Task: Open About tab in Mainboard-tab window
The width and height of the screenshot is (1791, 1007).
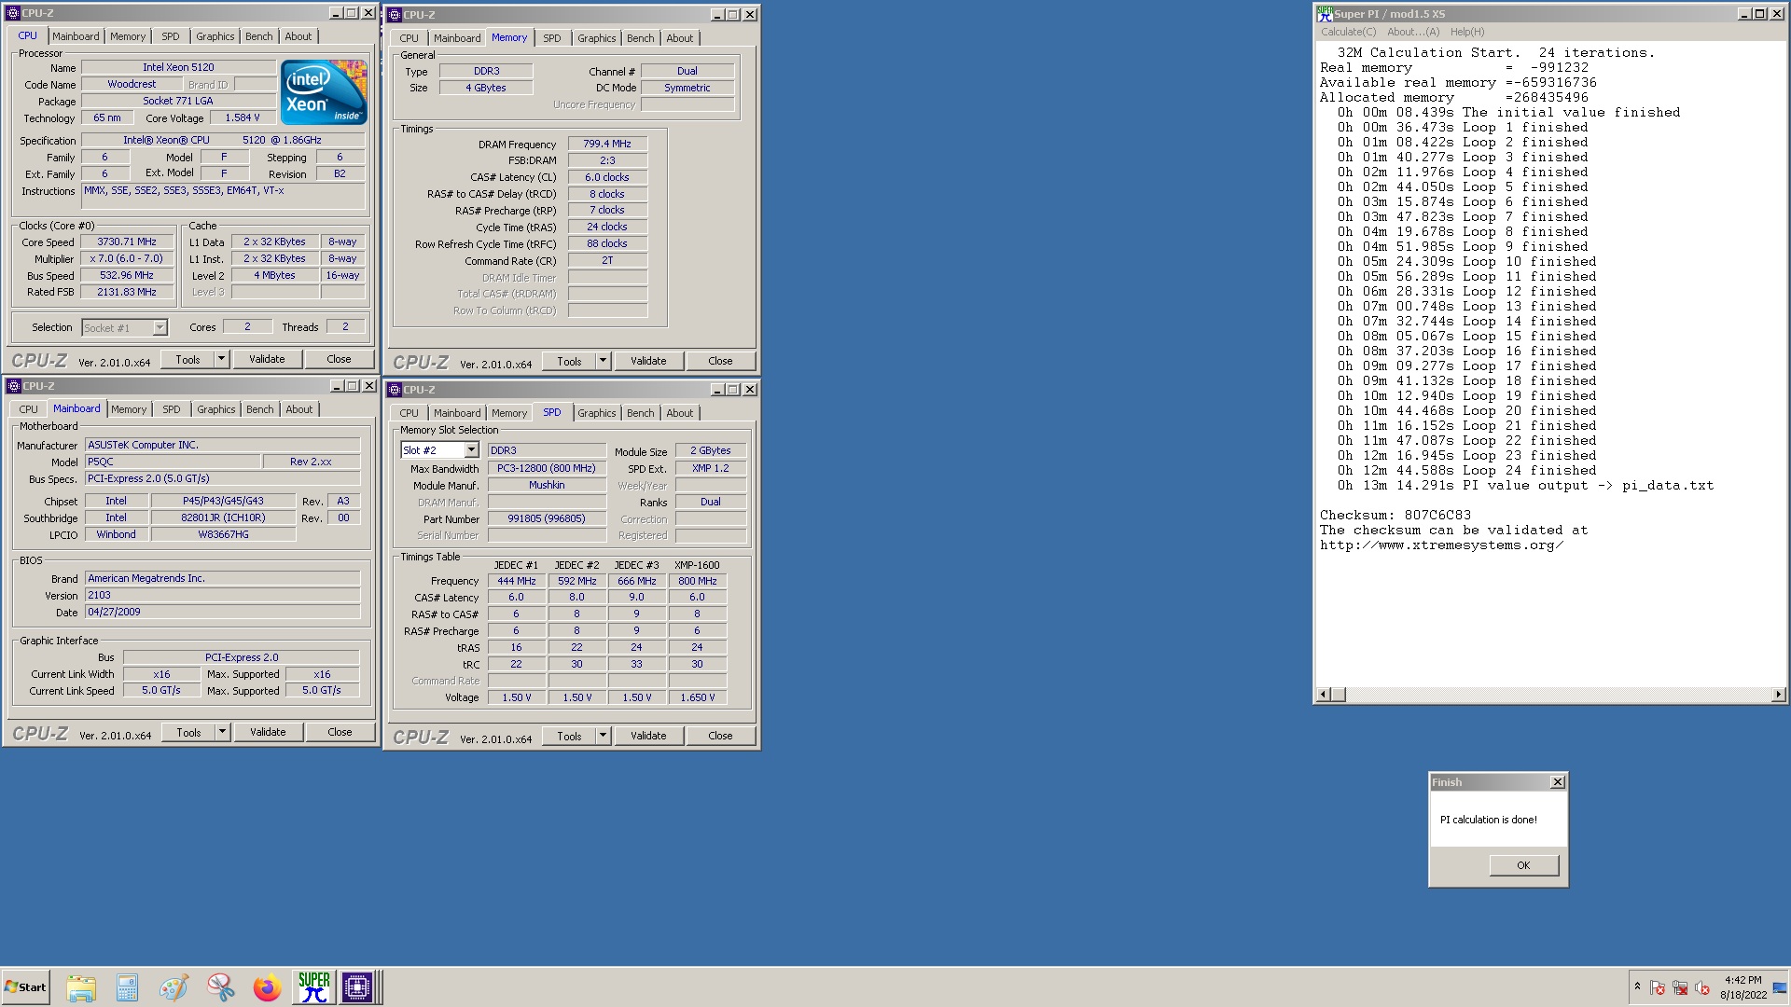Action: point(299,409)
